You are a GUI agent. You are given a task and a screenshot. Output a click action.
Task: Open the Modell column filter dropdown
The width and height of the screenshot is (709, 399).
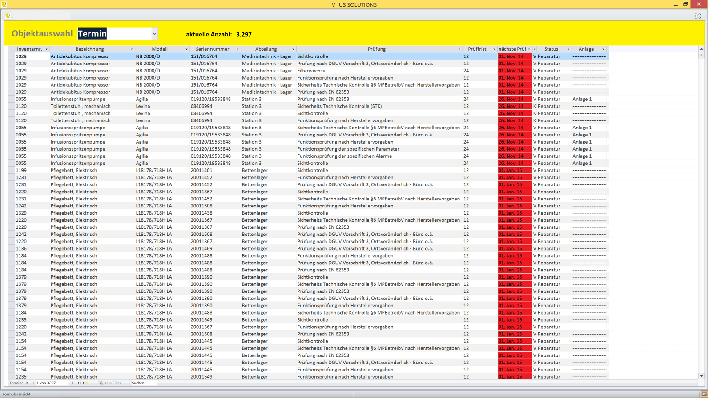186,49
